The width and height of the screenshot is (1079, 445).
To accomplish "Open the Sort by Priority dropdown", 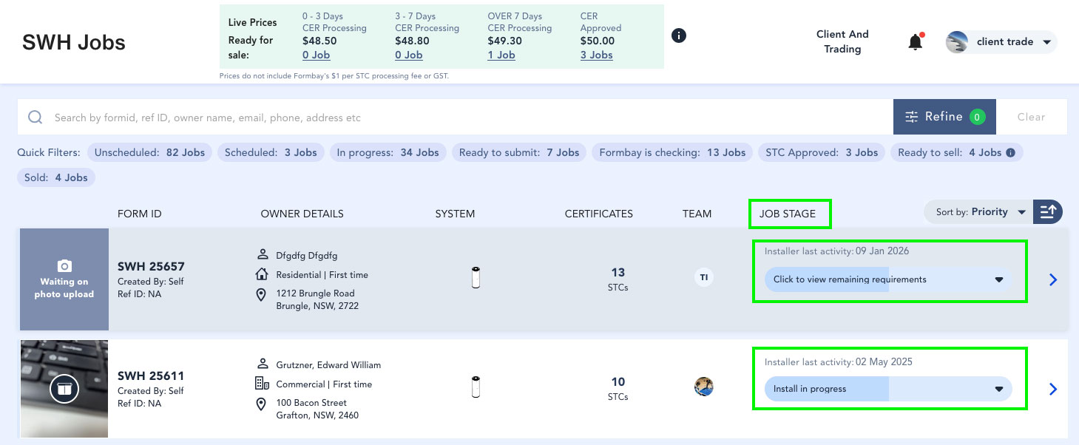I will [979, 212].
